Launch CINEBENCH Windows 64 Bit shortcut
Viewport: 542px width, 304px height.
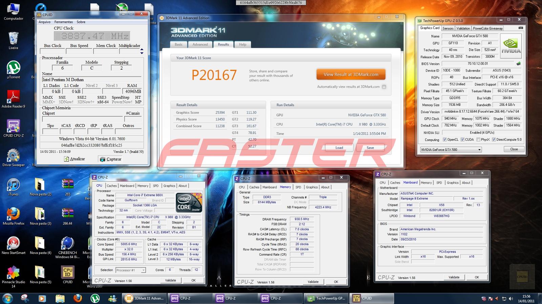coord(68,248)
